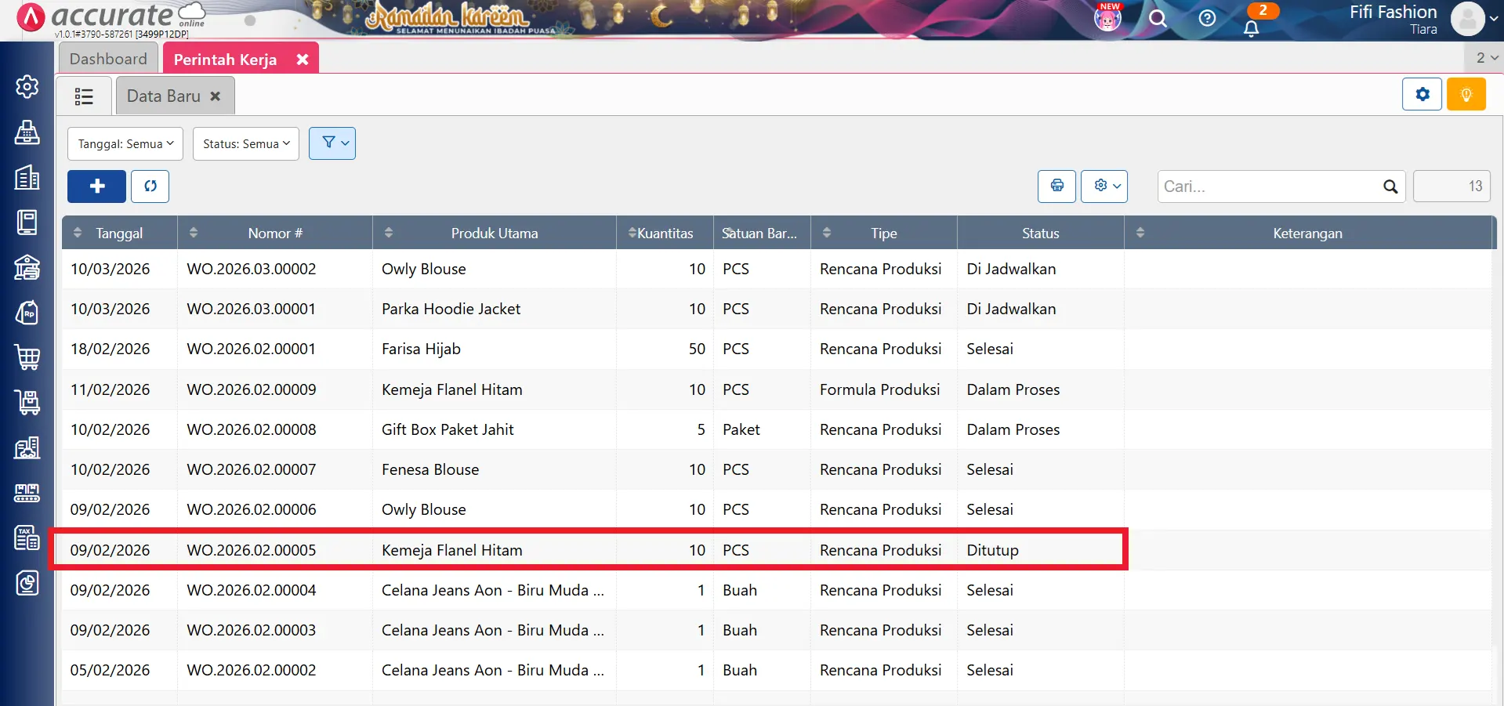Select the Data Baru tab
This screenshot has width=1504, height=706.
(x=164, y=96)
